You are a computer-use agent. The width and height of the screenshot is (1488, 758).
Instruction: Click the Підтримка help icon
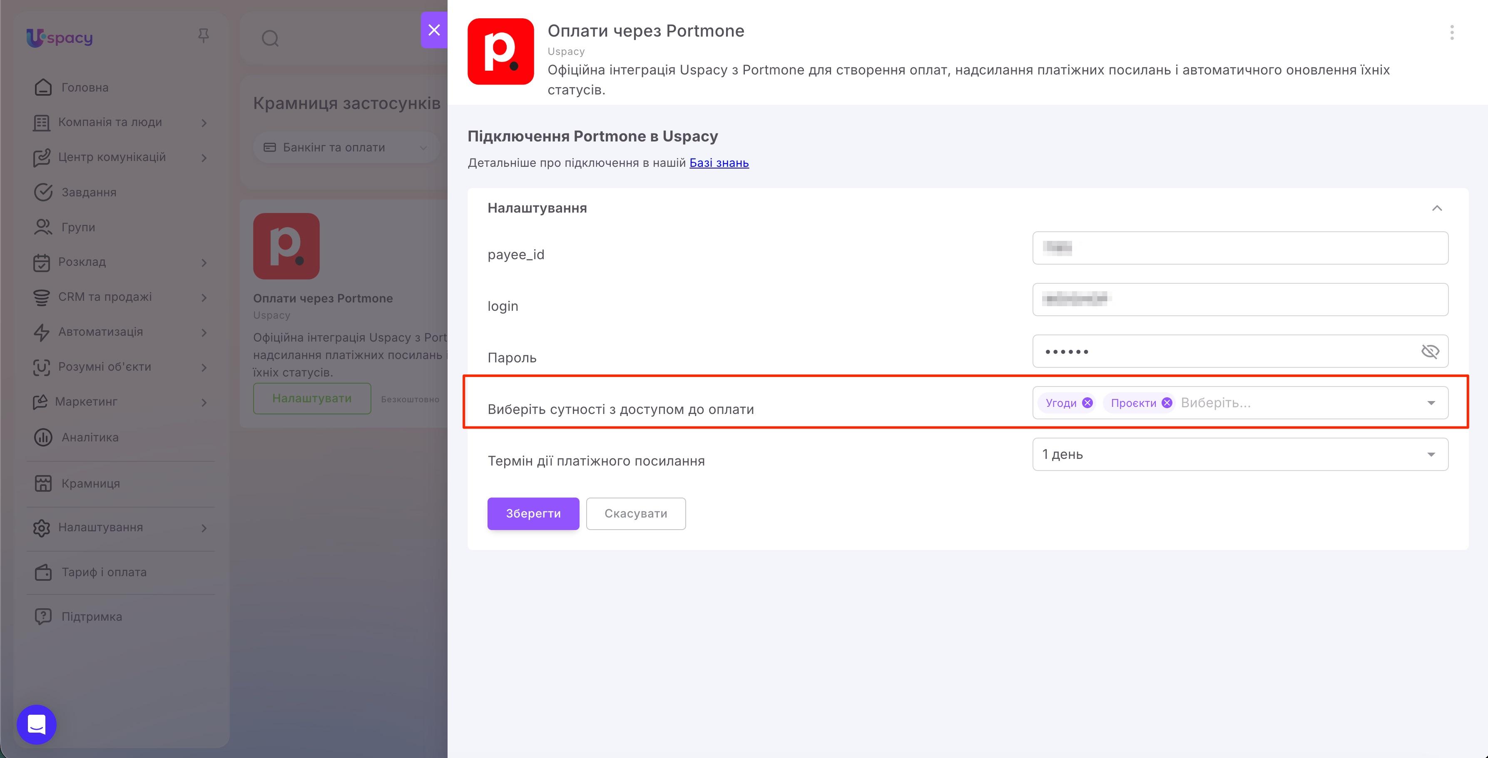(43, 617)
